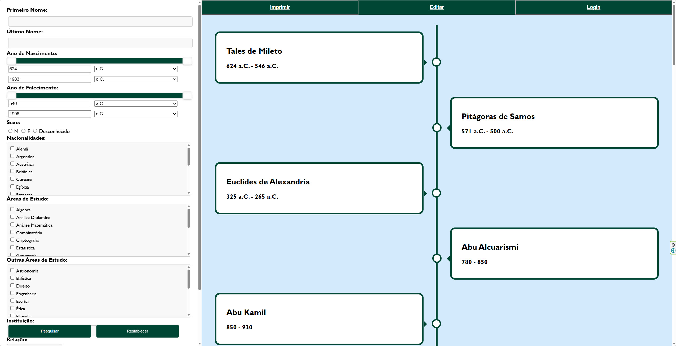
Task: Click the timeline node for Euclides de Alexandria
Action: [x=436, y=193]
